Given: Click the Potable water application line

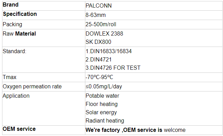Looking at the screenshot, I should (103, 96).
